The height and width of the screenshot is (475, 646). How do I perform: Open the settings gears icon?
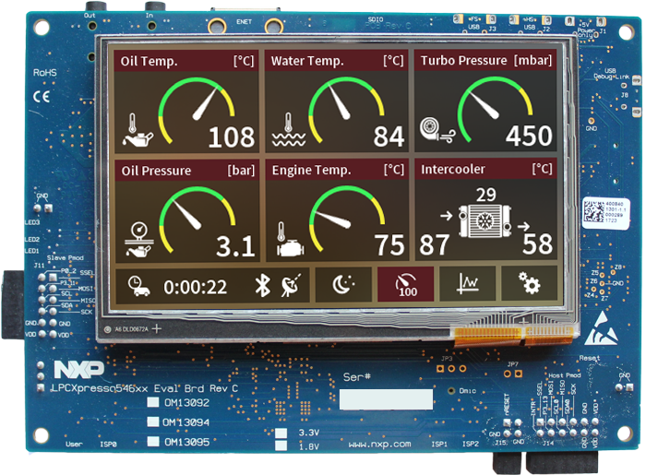click(x=529, y=286)
